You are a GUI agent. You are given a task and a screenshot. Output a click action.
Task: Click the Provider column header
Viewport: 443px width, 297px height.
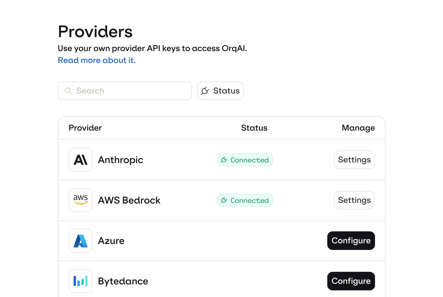pyautogui.click(x=85, y=128)
